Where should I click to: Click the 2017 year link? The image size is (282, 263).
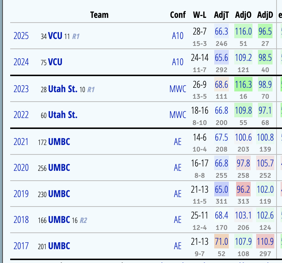pos(21,246)
